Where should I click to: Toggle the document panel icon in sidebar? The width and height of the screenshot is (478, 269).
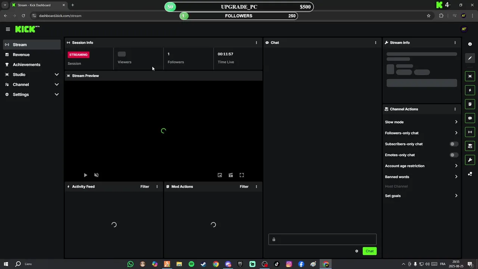(470, 104)
